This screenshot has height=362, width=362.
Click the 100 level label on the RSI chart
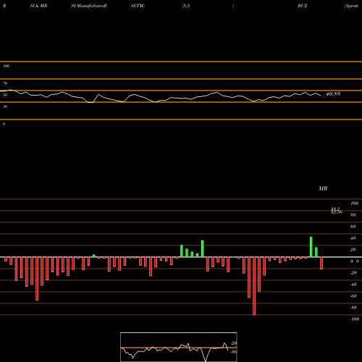tap(6, 66)
